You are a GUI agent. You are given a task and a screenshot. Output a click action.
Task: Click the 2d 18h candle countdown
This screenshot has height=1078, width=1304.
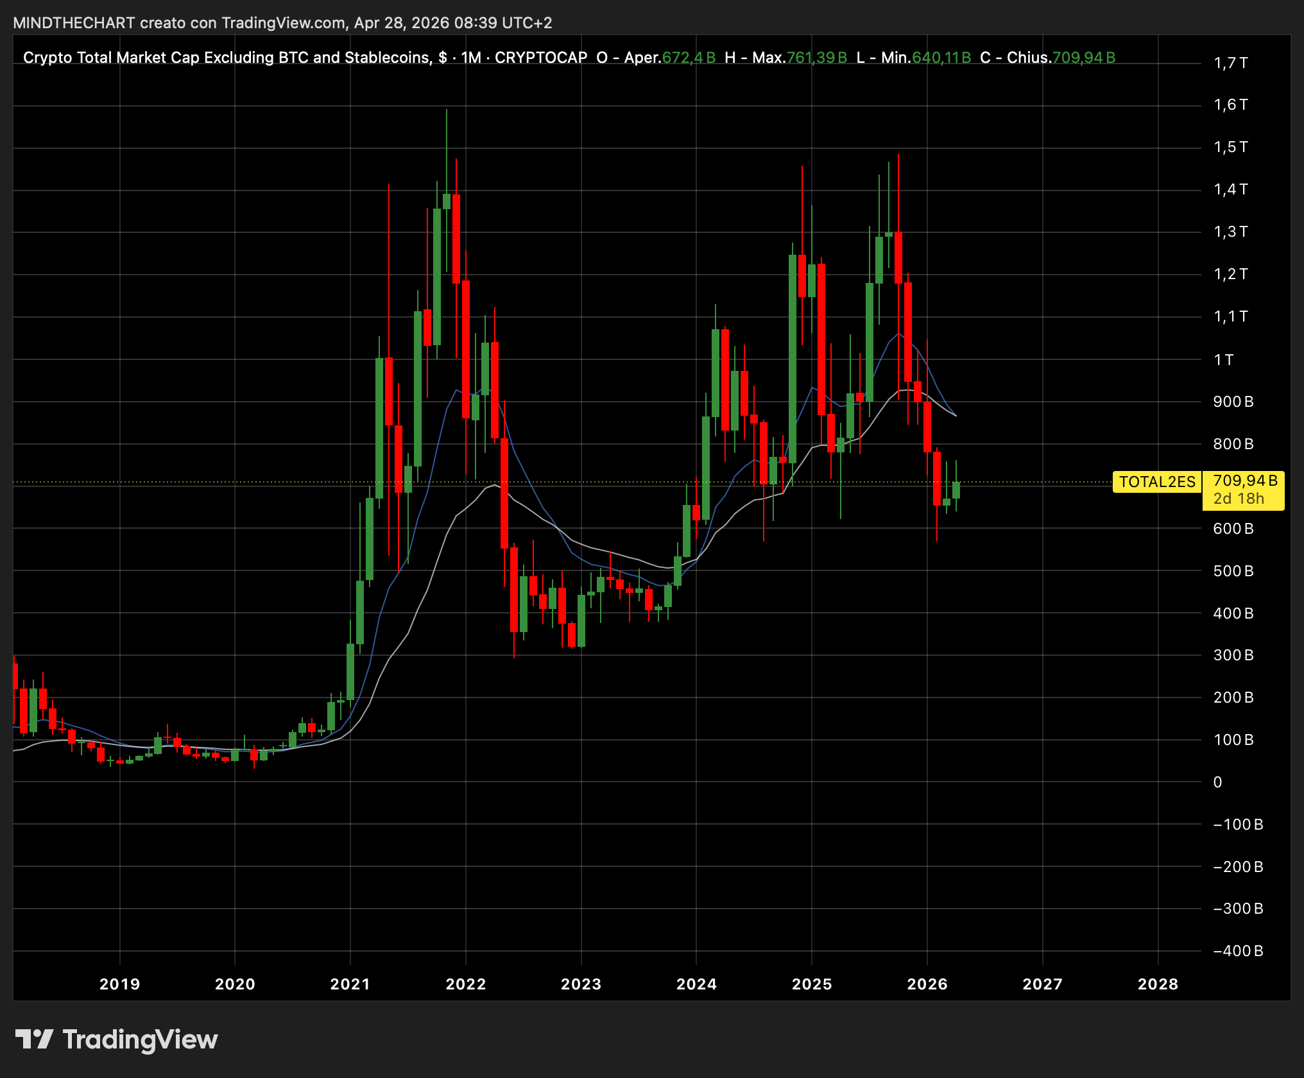pos(1239,499)
